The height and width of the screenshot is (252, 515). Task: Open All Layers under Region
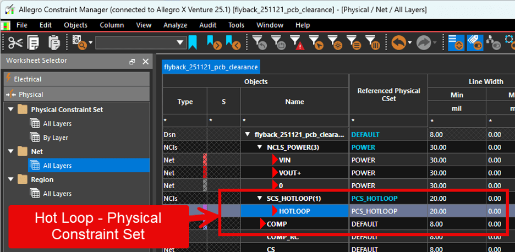[57, 194]
